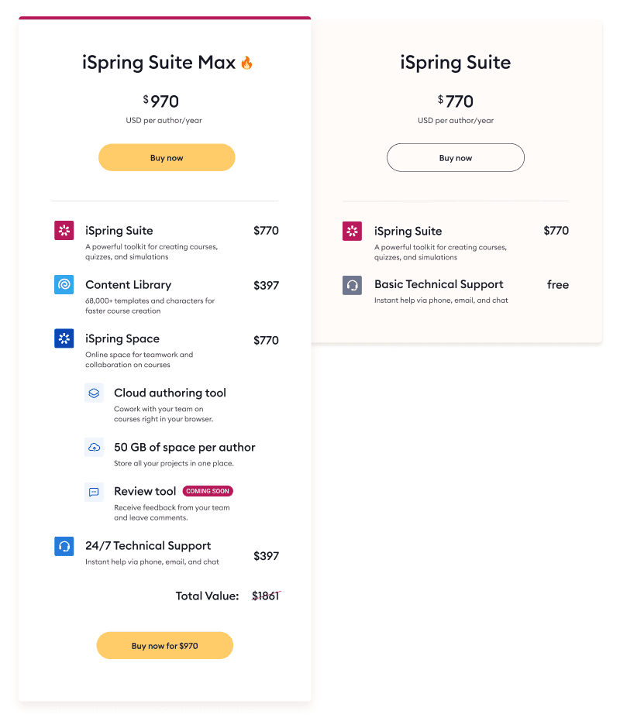Click the free label next to Basic Technical Support
The height and width of the screenshot is (728, 620).
pos(558,285)
